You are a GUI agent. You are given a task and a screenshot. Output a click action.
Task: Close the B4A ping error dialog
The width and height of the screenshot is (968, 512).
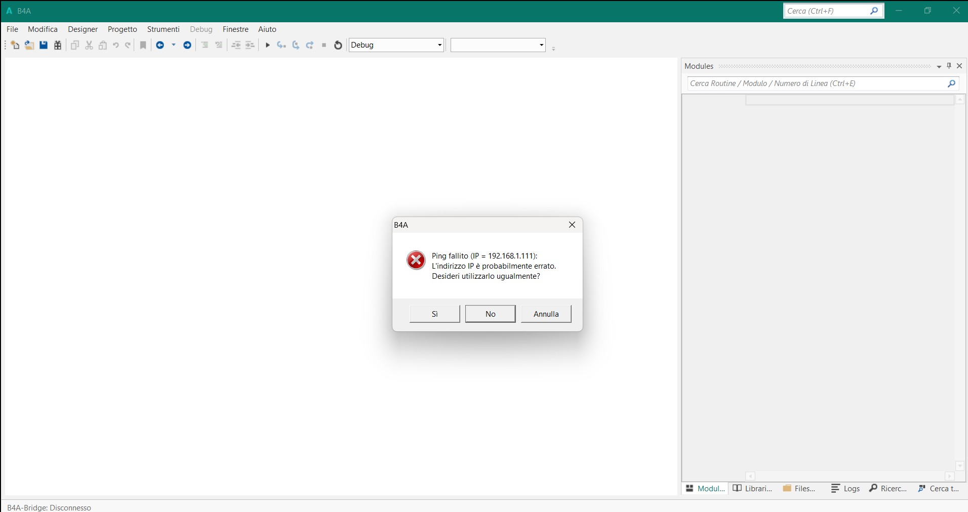[x=572, y=225]
